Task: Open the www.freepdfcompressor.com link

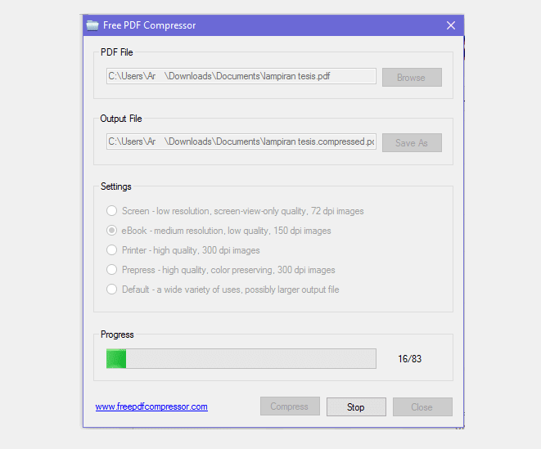Action: tap(151, 406)
